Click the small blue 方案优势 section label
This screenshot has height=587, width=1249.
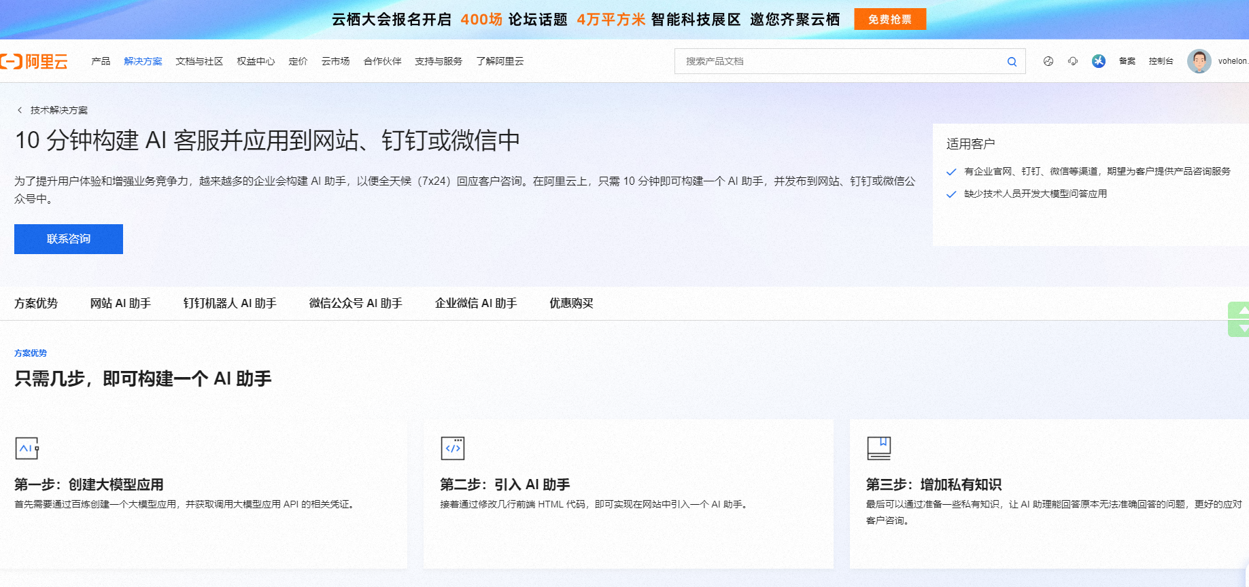click(x=31, y=353)
